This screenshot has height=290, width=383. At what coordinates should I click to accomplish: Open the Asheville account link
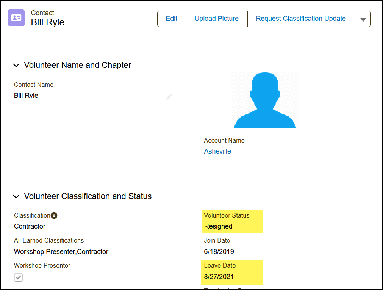(x=217, y=151)
